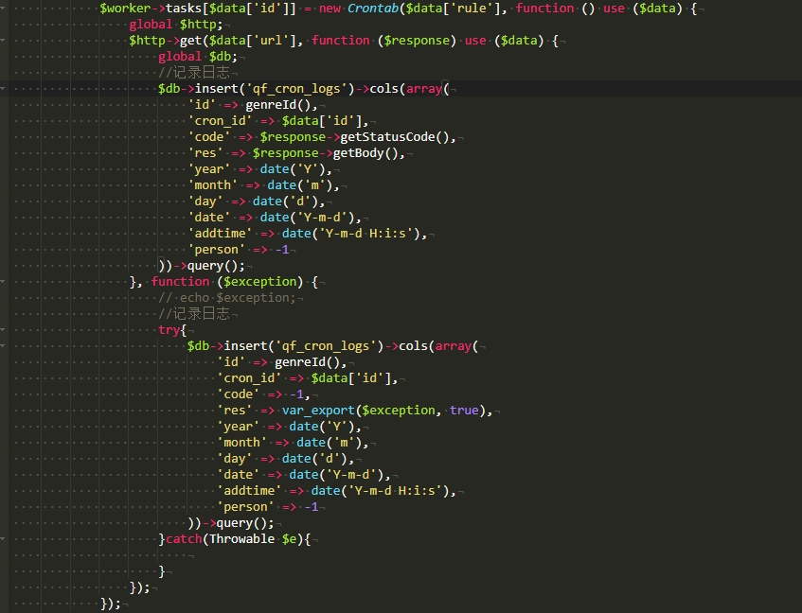Image resolution: width=802 pixels, height=613 pixels.
Task: Click the 'true' argument in var_export
Action: pos(464,411)
